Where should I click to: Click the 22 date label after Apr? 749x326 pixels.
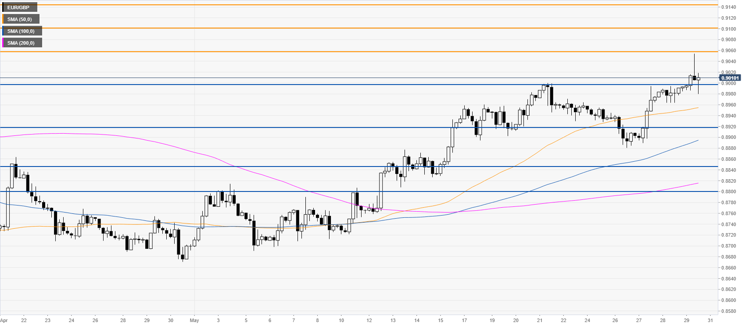click(24, 320)
